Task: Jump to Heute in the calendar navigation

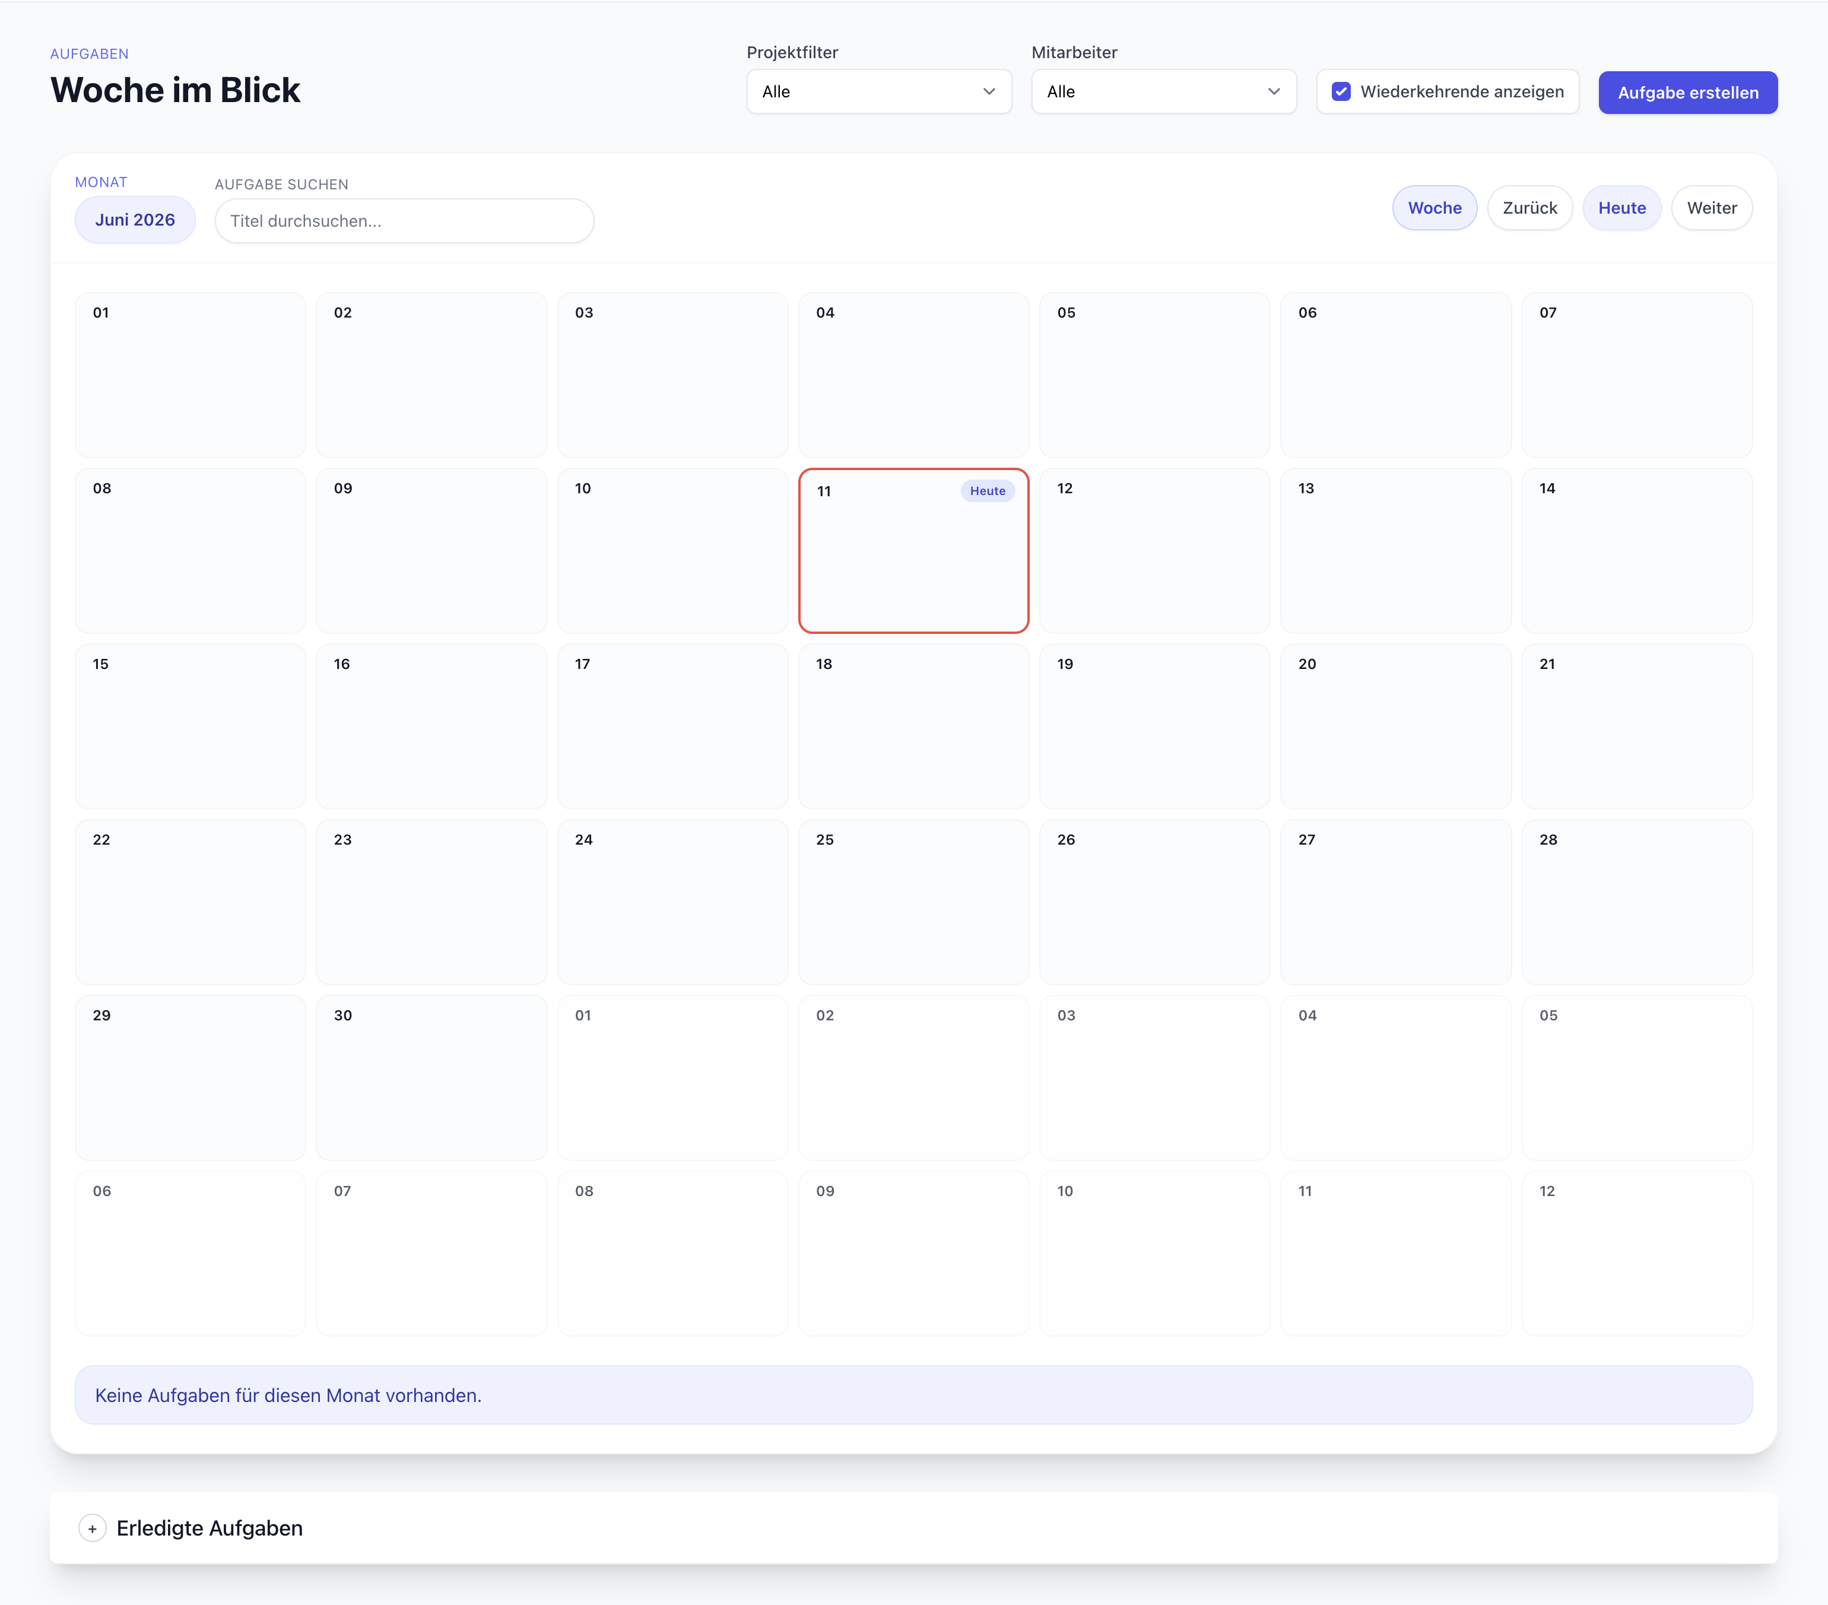Action: tap(1621, 208)
